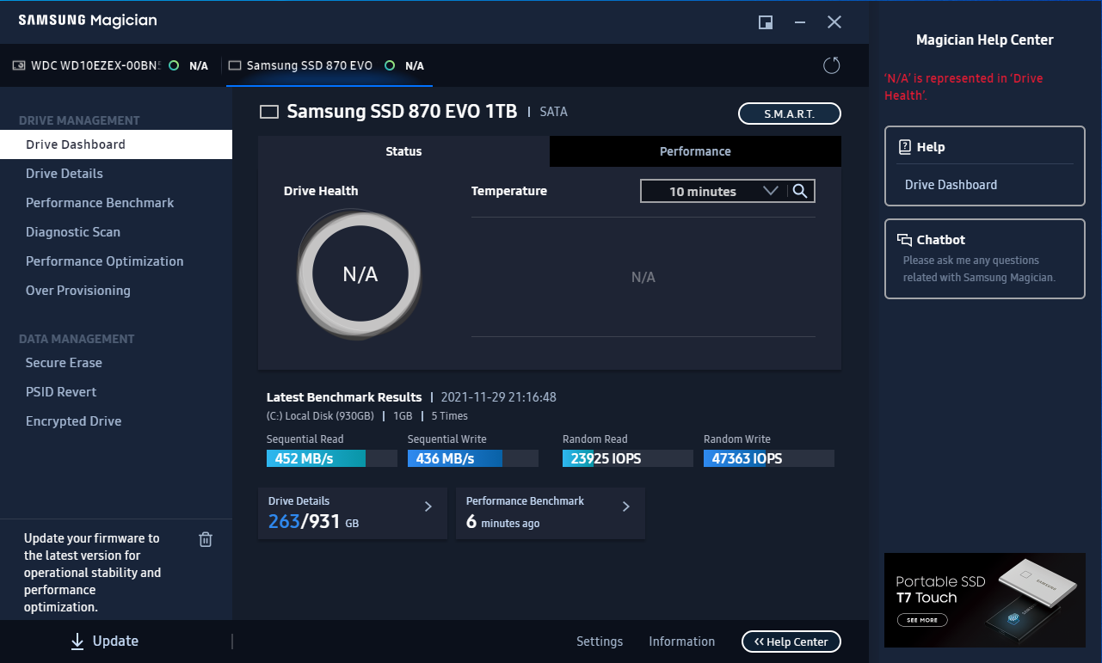Go to Performance Benchmark in sidebar
Screen dimensions: 1102x663
[116, 203]
